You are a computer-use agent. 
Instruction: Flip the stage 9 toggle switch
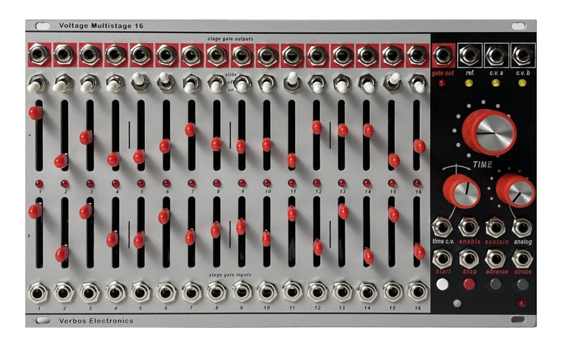pyautogui.click(x=242, y=84)
